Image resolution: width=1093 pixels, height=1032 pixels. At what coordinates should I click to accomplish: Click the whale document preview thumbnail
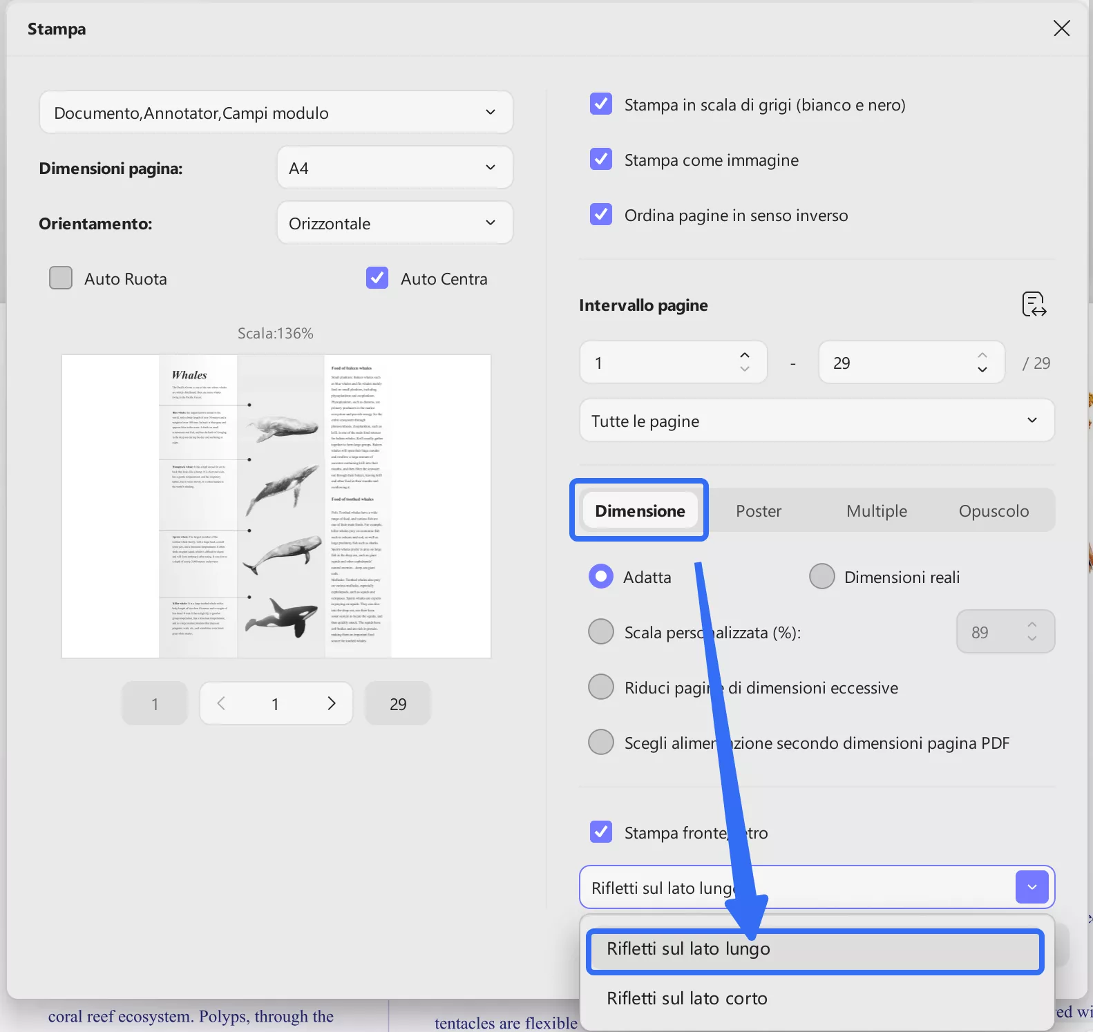click(x=276, y=506)
